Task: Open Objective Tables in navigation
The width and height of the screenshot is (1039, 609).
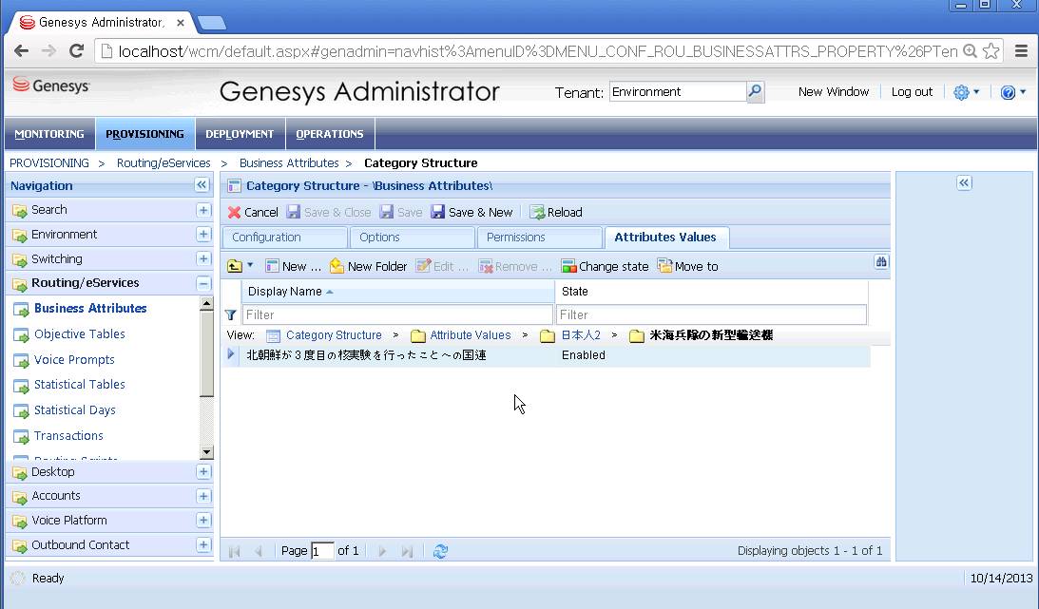Action: point(79,334)
